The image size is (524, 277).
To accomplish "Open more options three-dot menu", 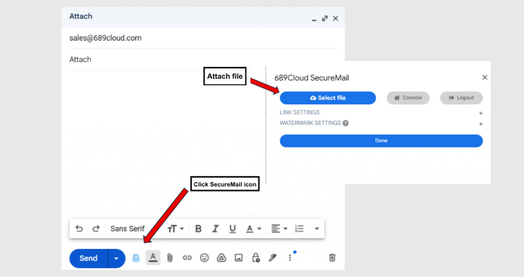I will click(x=290, y=258).
